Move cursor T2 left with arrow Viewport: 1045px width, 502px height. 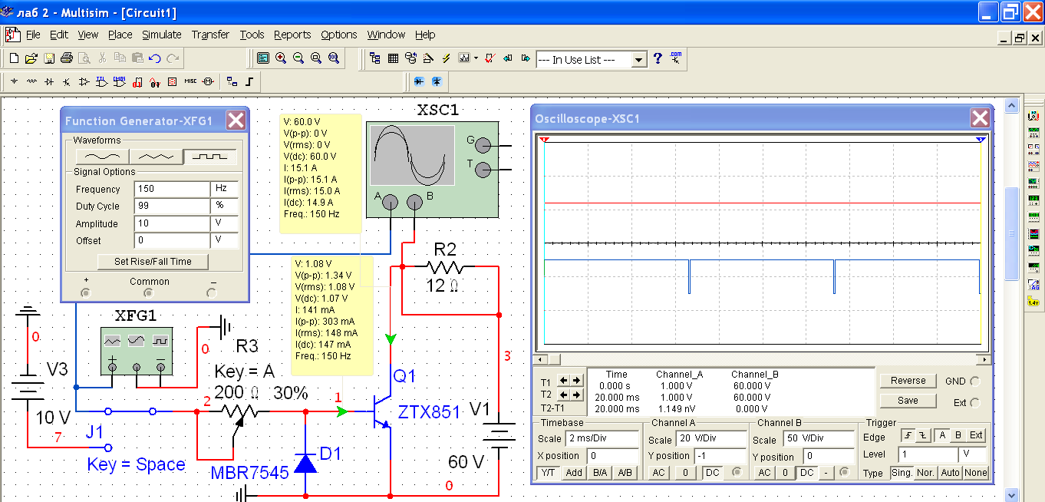(563, 395)
